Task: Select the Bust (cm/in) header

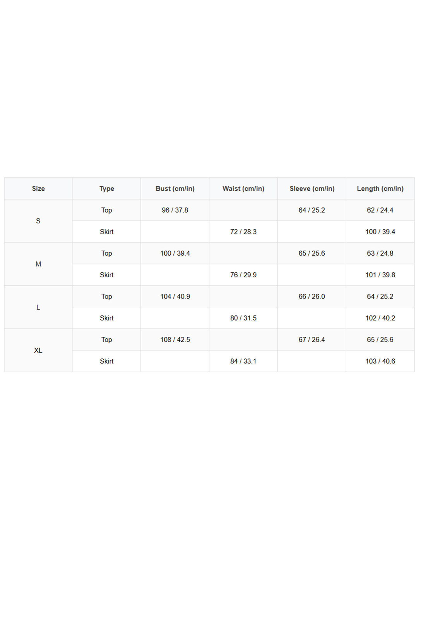Action: tap(175, 189)
